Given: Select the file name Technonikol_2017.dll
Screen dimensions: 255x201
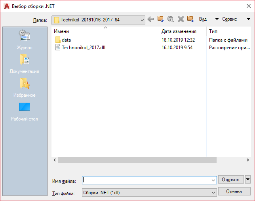Looking at the screenshot, I should [x=84, y=48].
